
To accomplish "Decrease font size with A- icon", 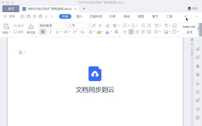I will pyautogui.click(x=100, y=25).
